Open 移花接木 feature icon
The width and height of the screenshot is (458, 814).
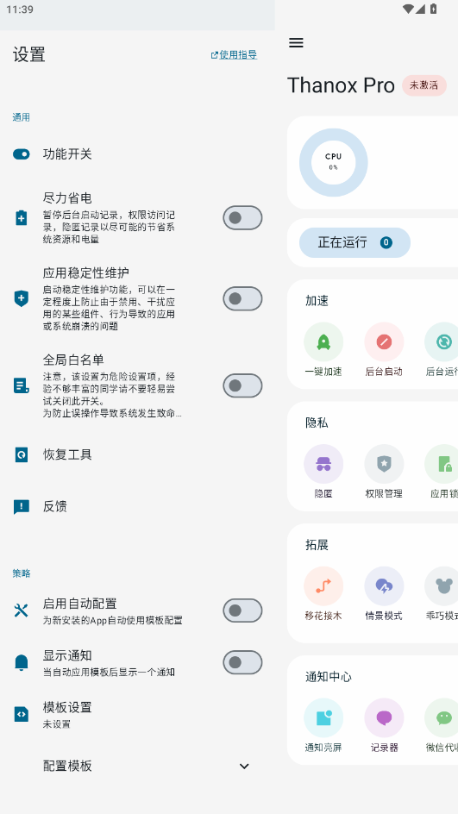click(x=323, y=586)
